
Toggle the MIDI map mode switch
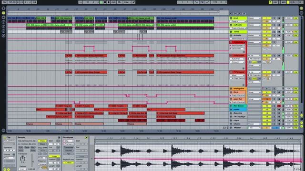pyautogui.click(x=284, y=2)
